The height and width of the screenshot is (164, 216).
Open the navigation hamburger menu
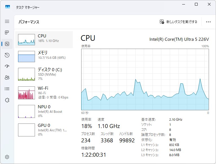7,21
